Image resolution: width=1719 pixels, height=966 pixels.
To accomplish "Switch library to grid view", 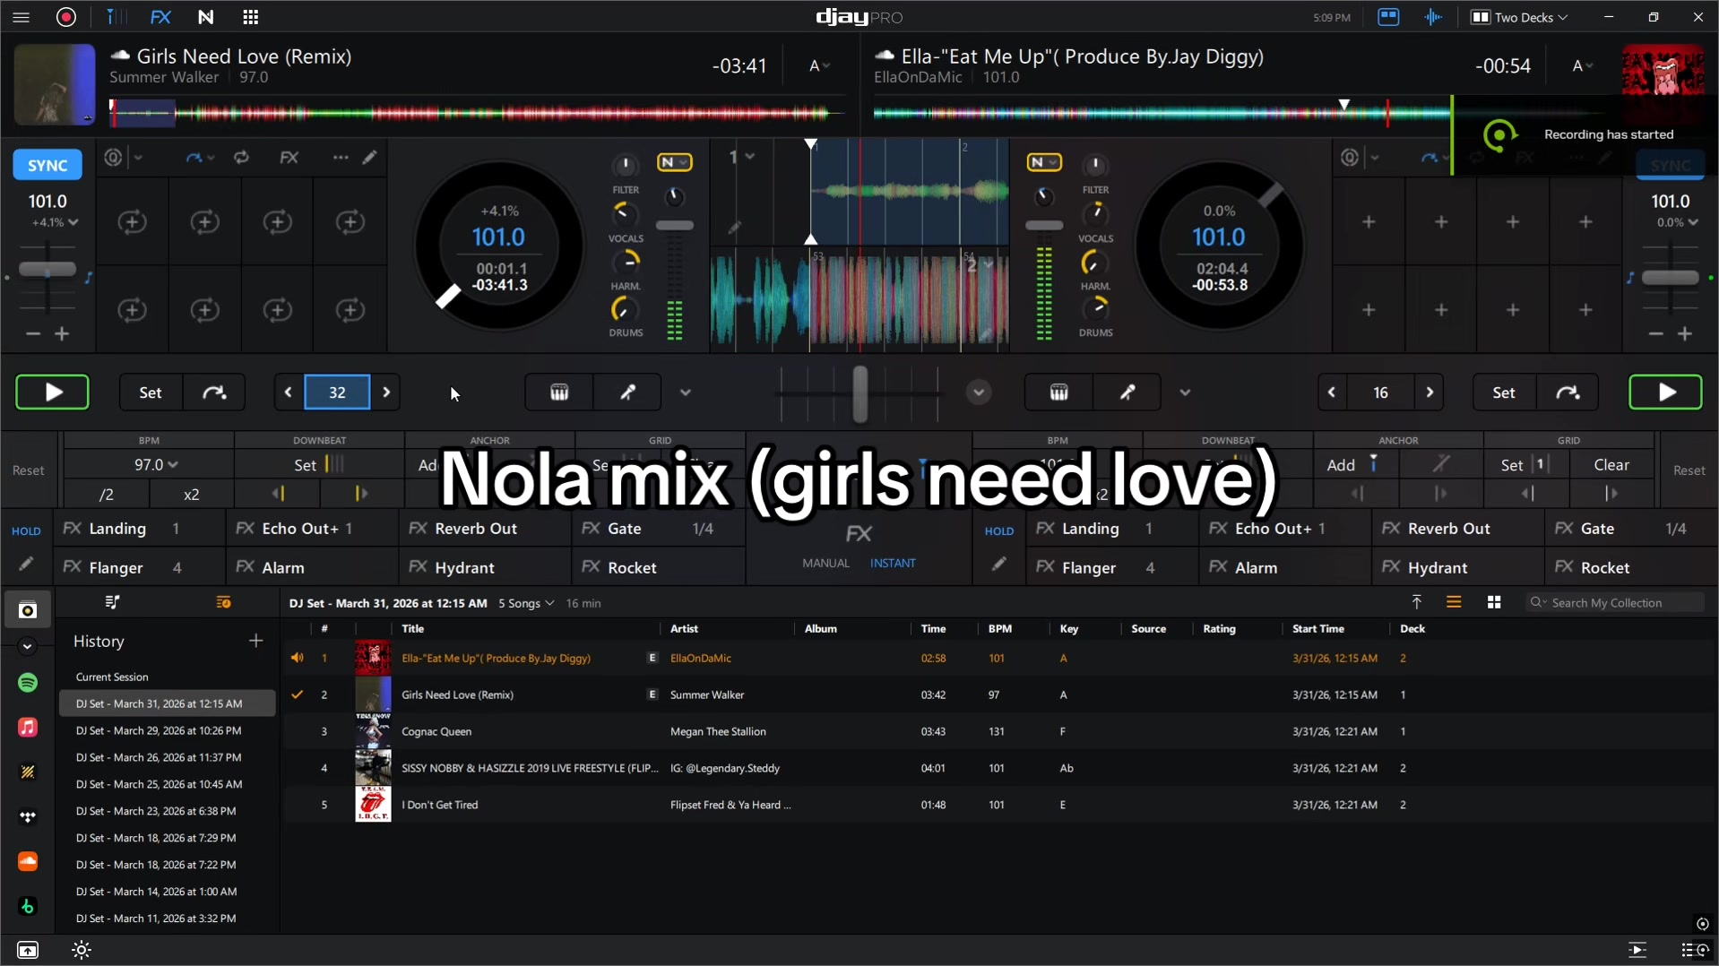I will click(x=1494, y=603).
